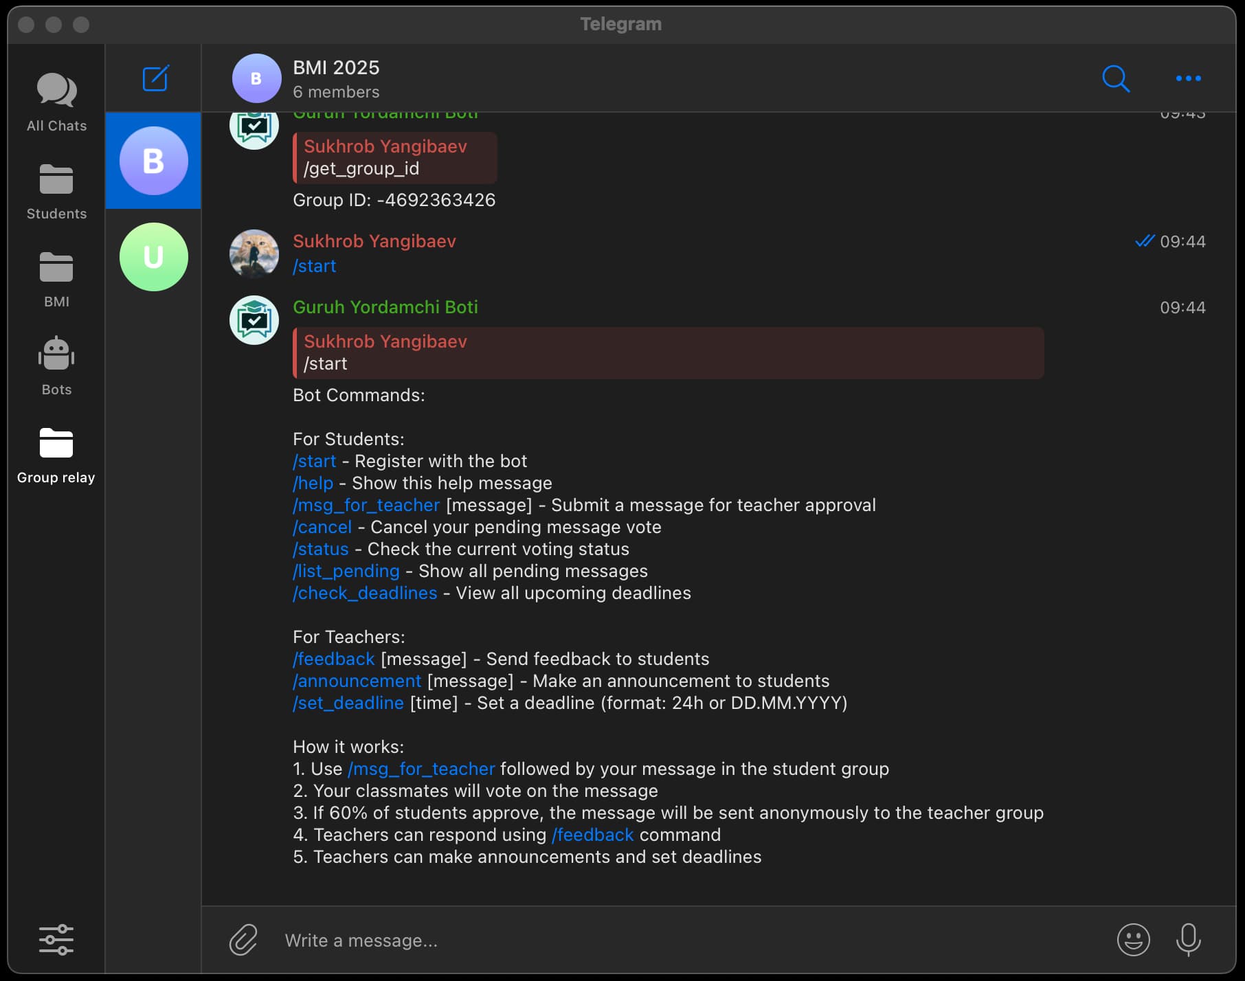This screenshot has height=981, width=1245.
Task: Click /feedback link in step 4
Action: [x=592, y=835]
